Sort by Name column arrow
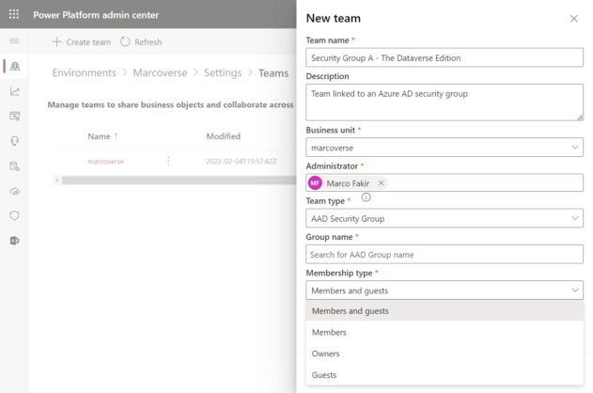The image size is (593, 393). tap(116, 136)
